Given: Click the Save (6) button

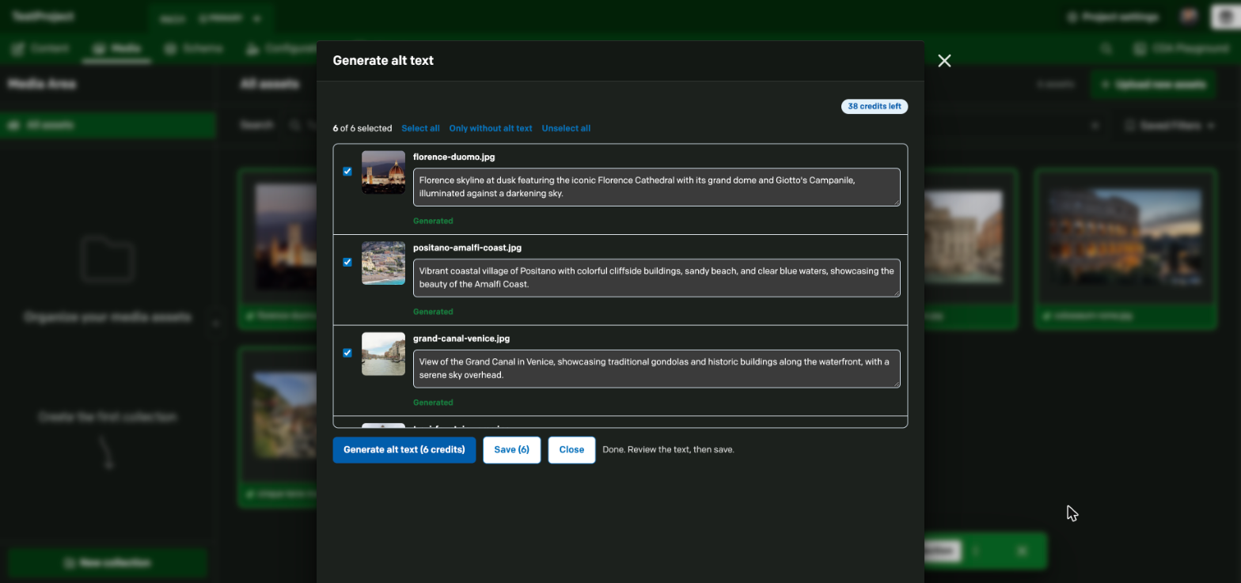Looking at the screenshot, I should coord(512,450).
